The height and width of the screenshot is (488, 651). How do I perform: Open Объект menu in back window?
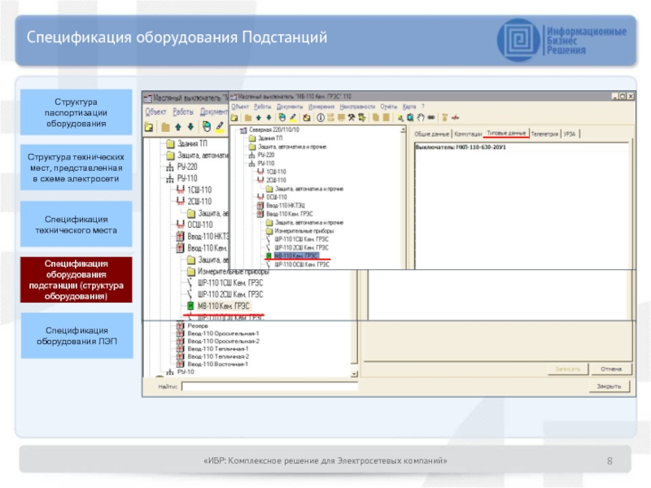pyautogui.click(x=155, y=112)
